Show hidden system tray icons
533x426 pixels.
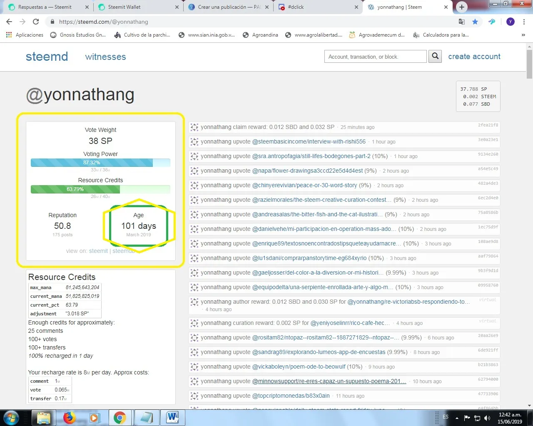tap(457, 418)
